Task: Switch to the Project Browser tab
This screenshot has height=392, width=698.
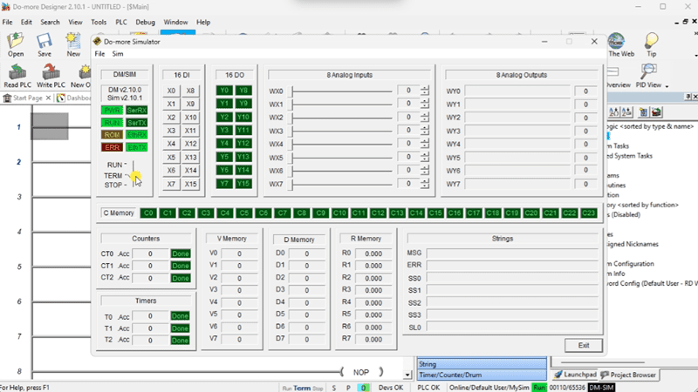Action: pyautogui.click(x=626, y=375)
